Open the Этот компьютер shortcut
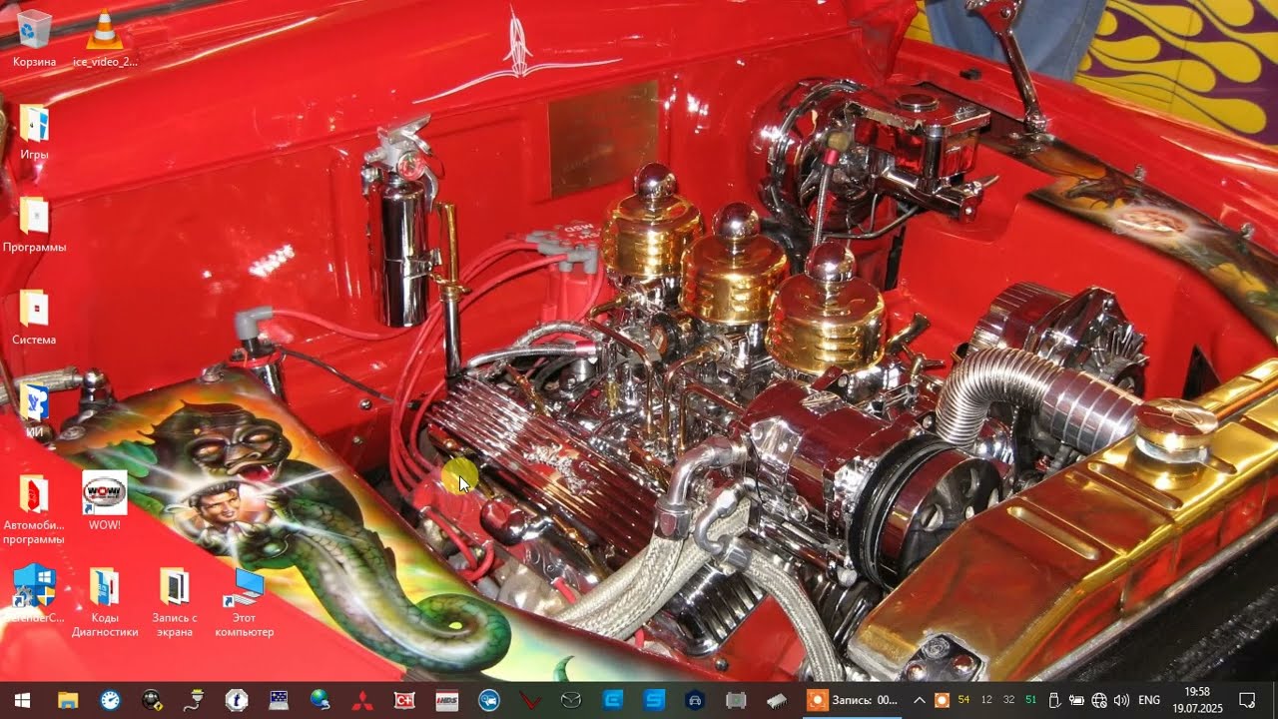Screen dimensions: 1278x719 pos(245,601)
